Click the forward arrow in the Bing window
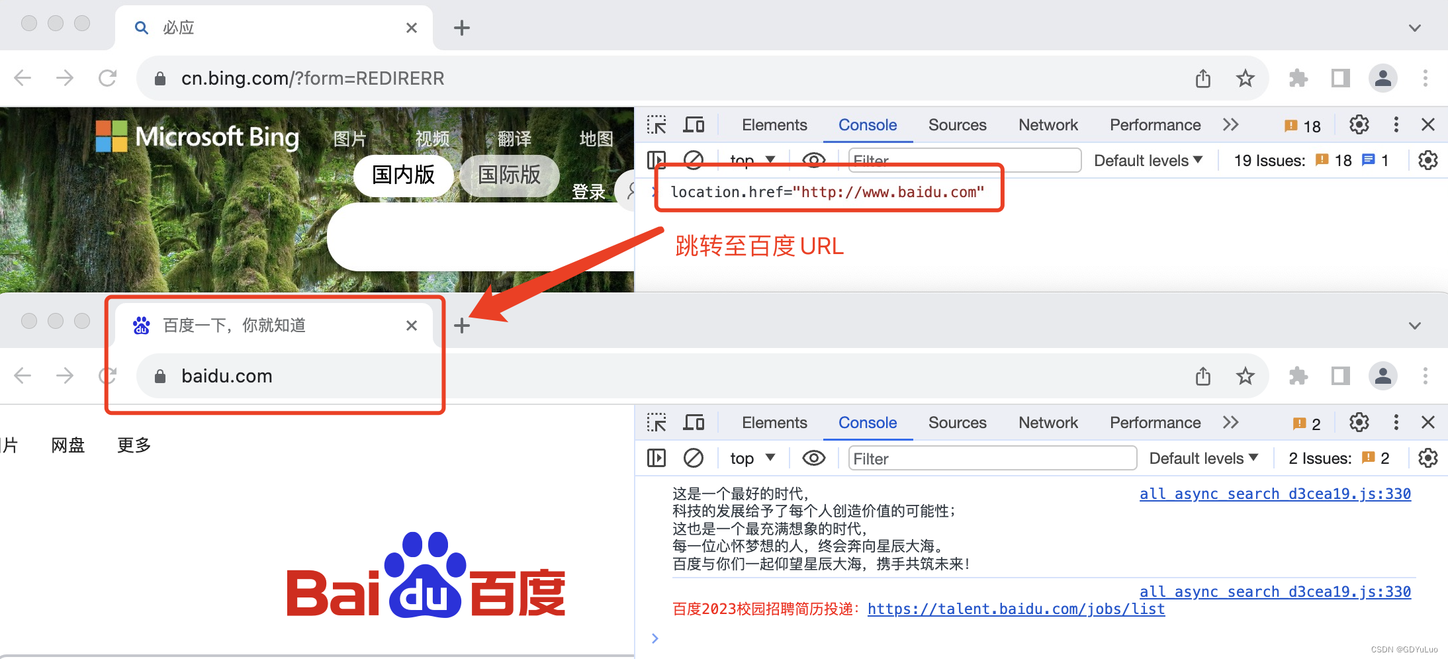 pos(65,78)
